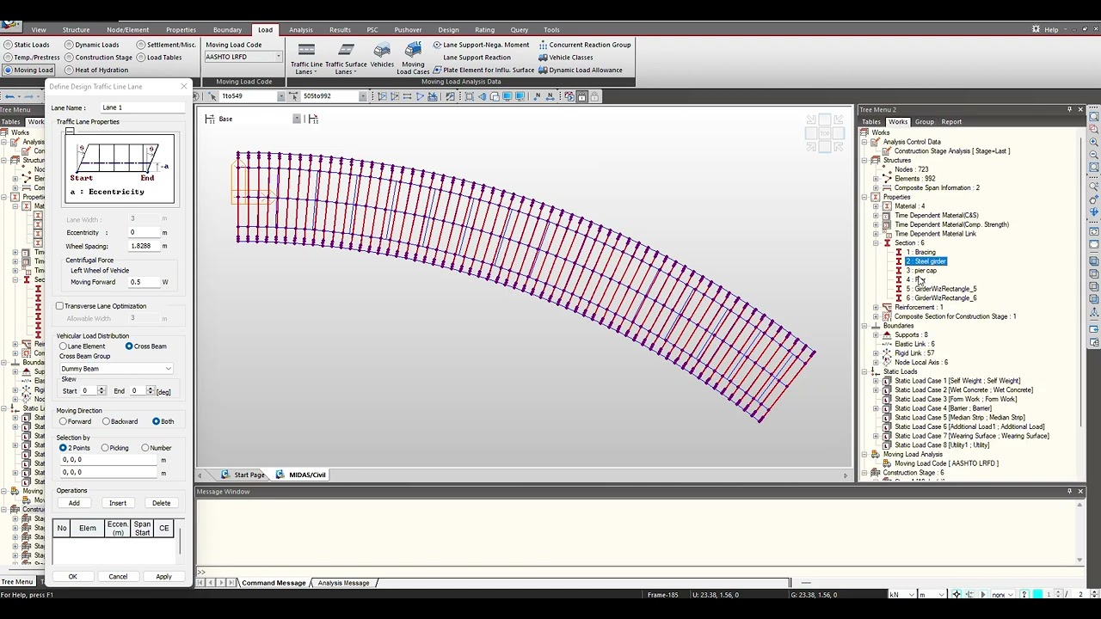Open the Moving Load Cases tool
The image size is (1101, 619).
coord(413,58)
